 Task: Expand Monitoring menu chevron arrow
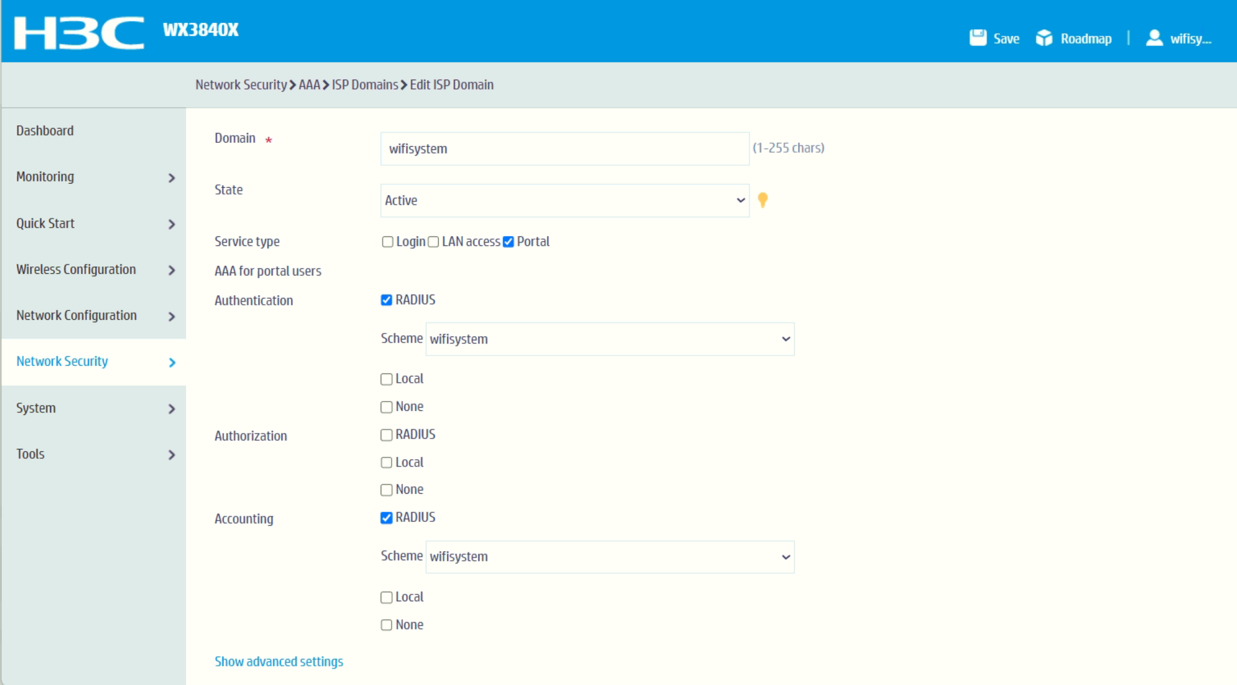172,178
